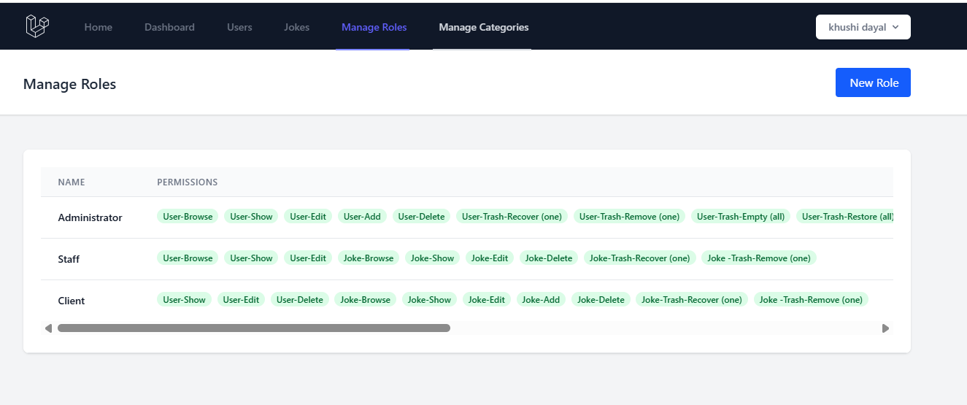Screen dimensions: 967x405
Task: Click Administrator's User-Browse permission badge
Action: coord(188,217)
